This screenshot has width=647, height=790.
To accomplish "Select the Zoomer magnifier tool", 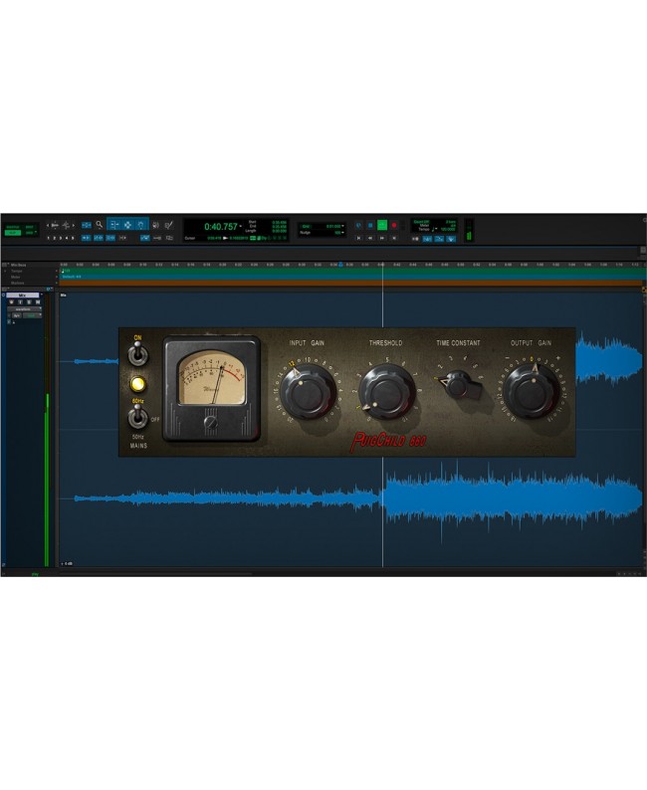I will pos(100,225).
